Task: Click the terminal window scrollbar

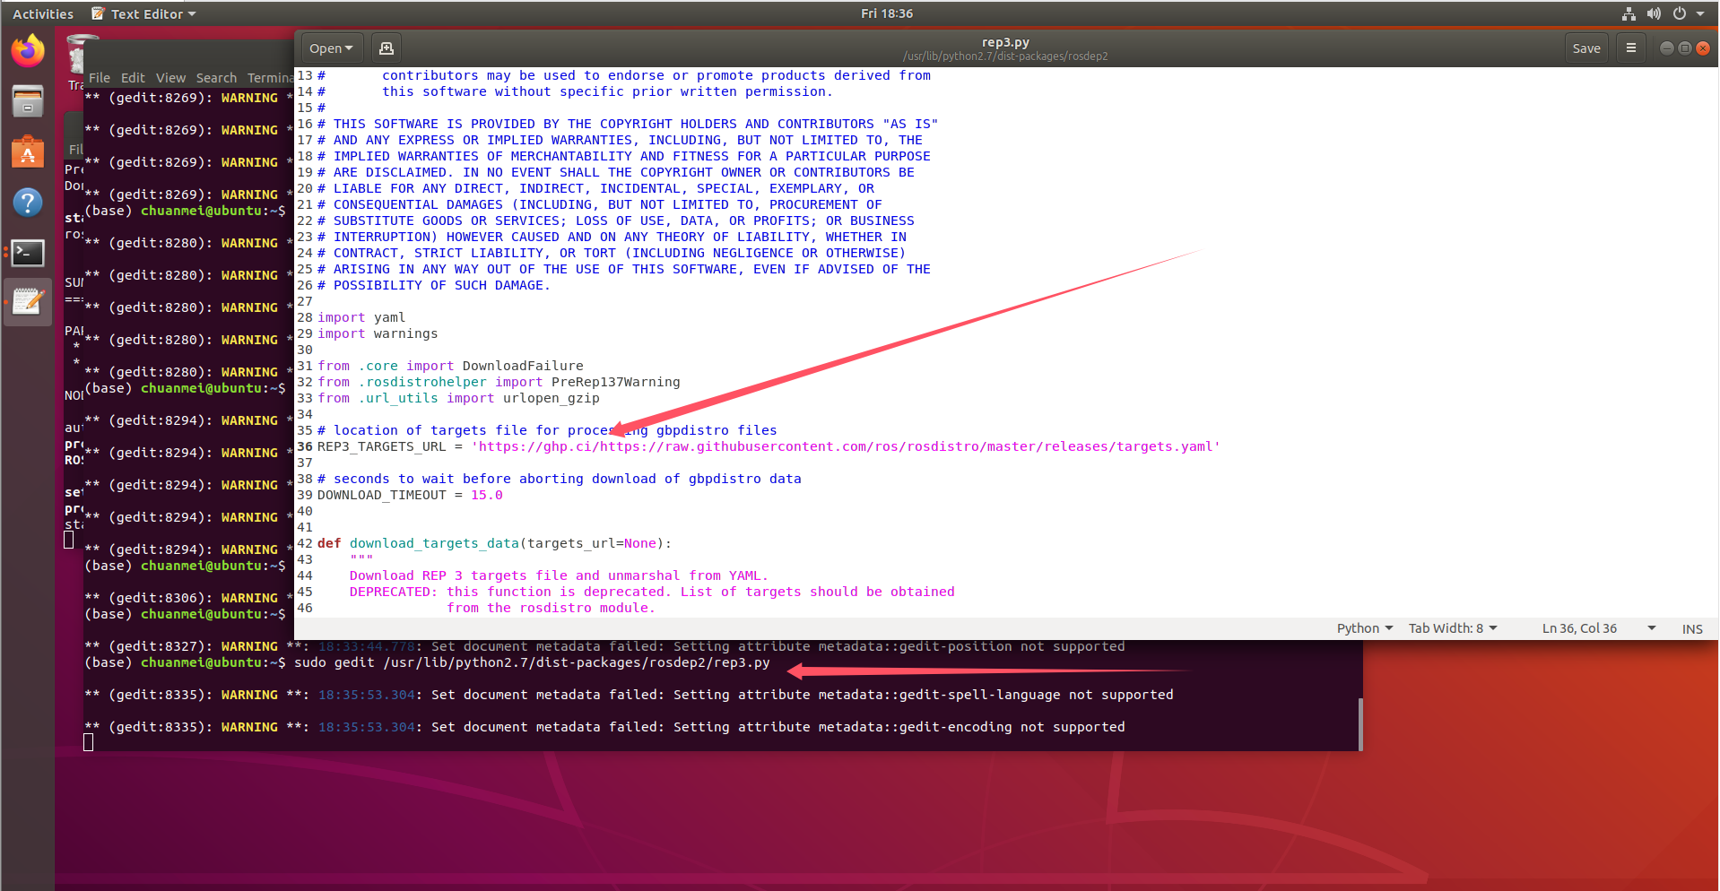Action: point(1359,724)
